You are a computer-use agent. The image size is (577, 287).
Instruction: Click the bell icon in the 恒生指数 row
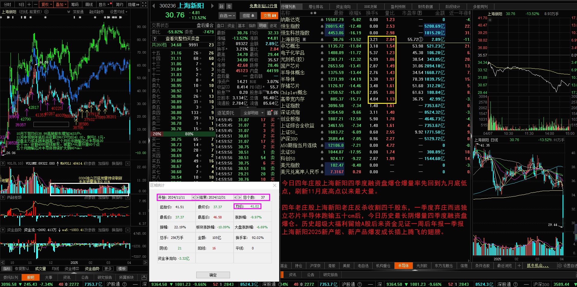click(x=322, y=26)
